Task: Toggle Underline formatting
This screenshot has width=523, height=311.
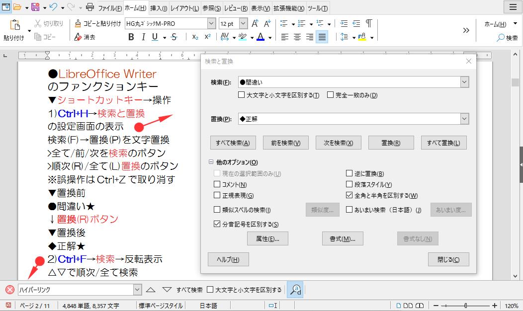Action: coord(155,37)
